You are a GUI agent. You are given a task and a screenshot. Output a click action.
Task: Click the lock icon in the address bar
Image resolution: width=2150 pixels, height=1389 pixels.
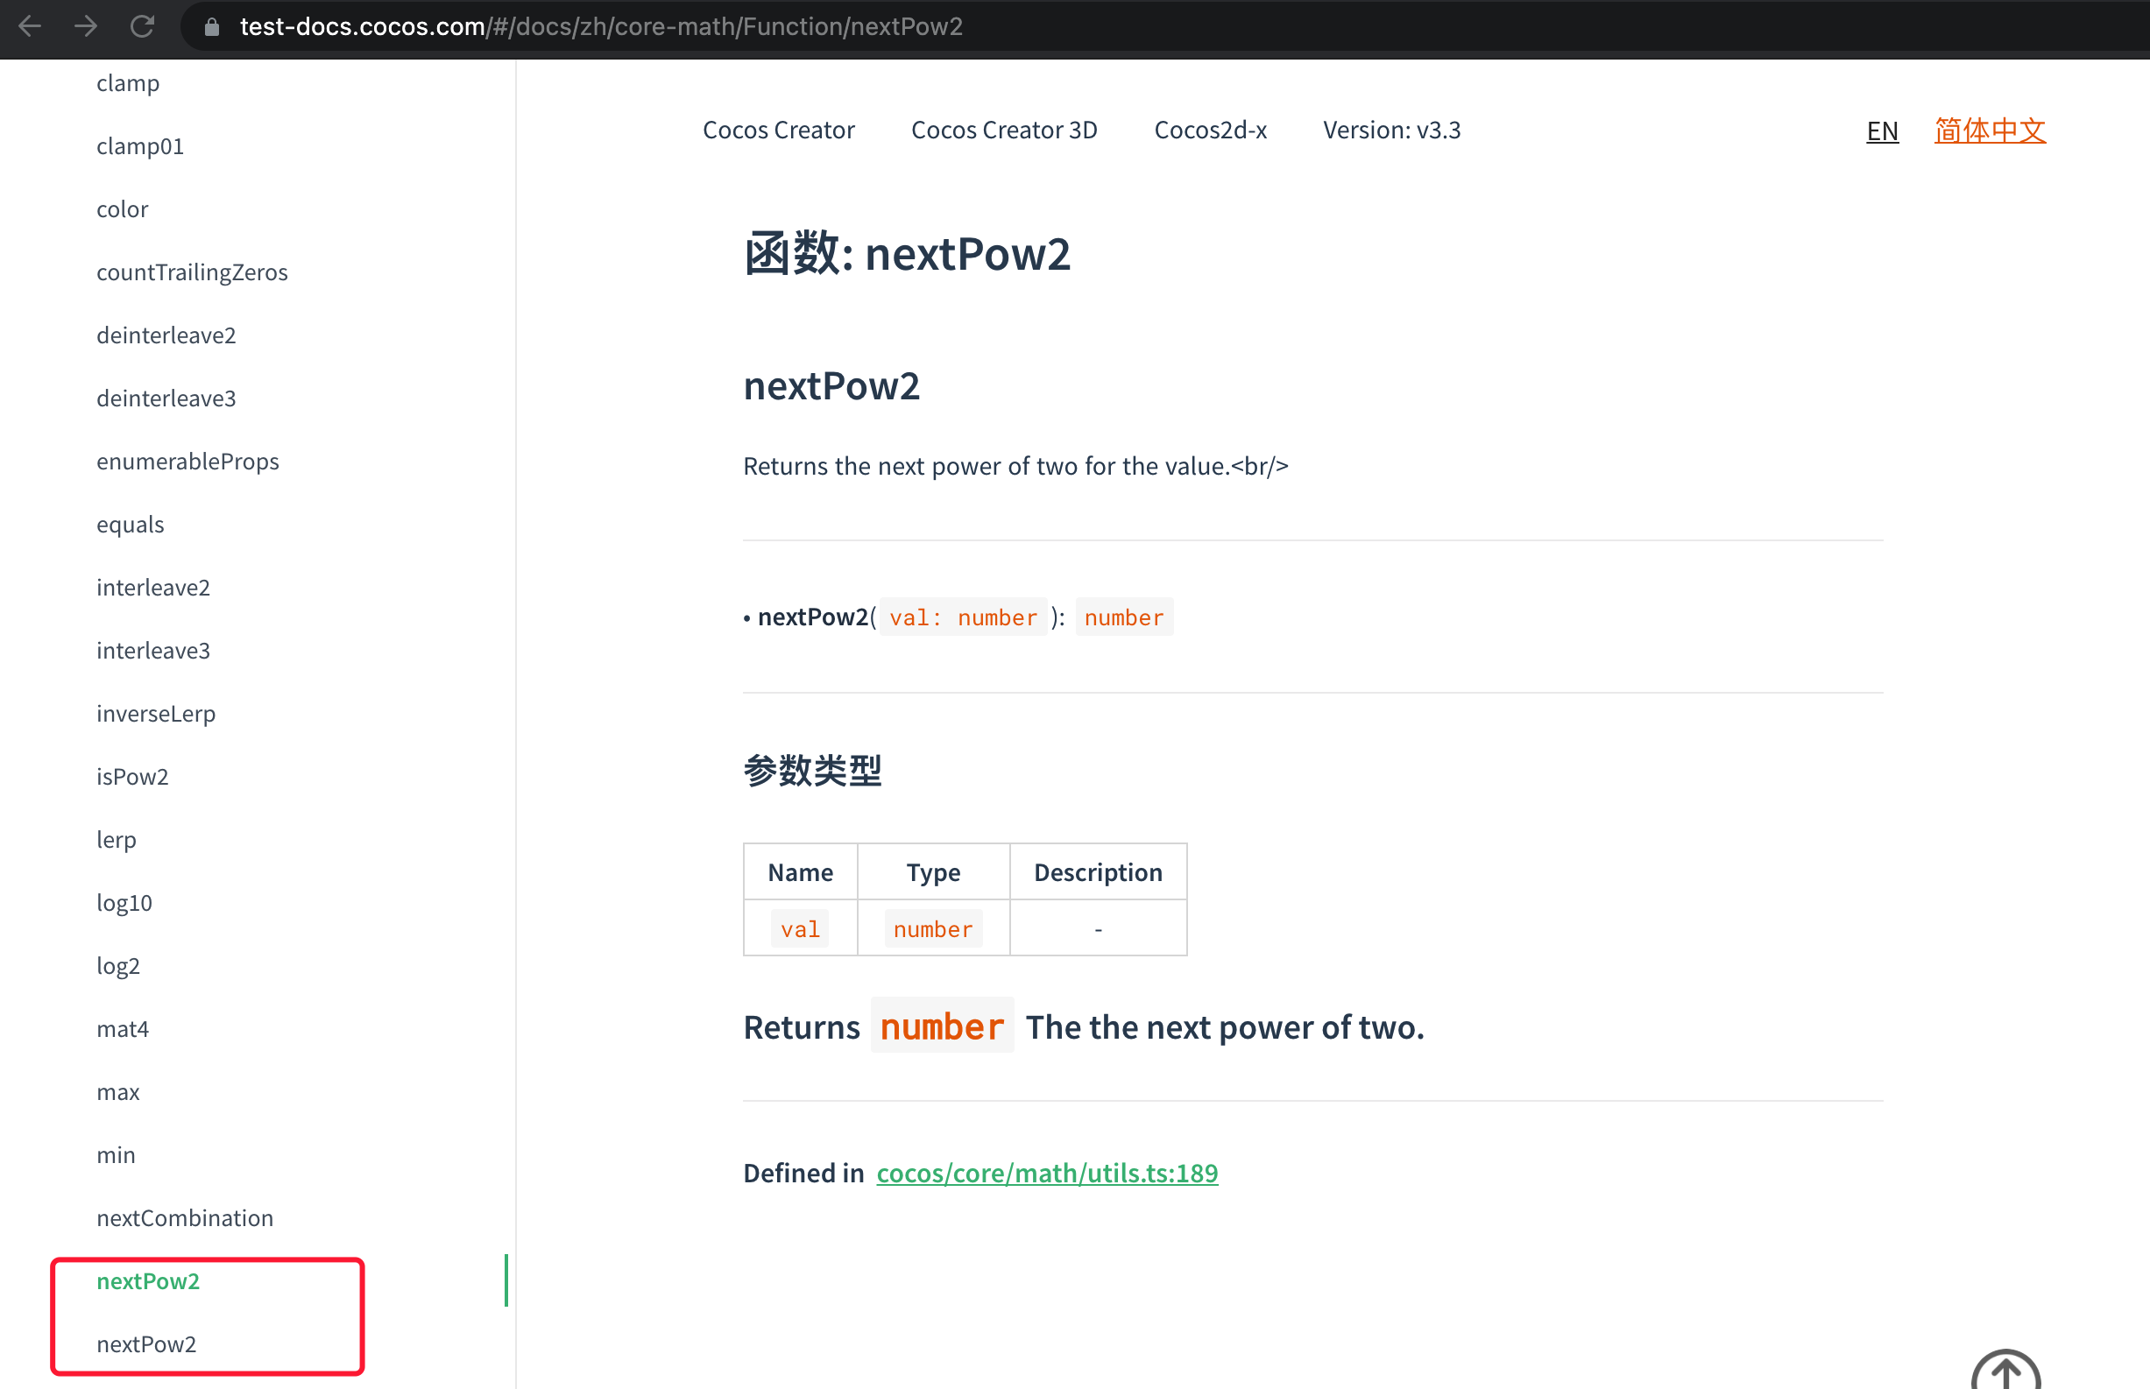[x=211, y=27]
